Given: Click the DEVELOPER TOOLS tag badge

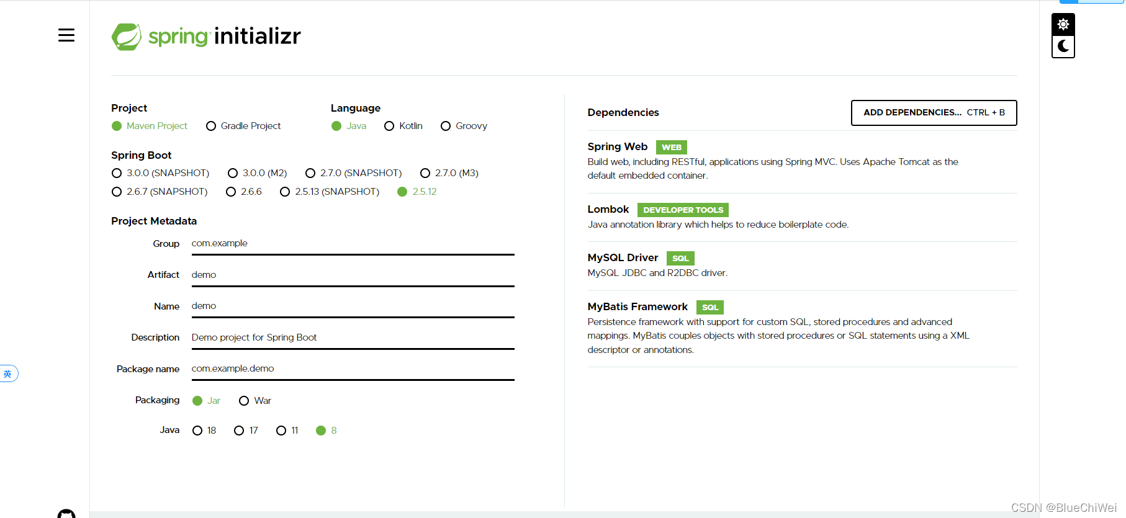Looking at the screenshot, I should [x=683, y=210].
